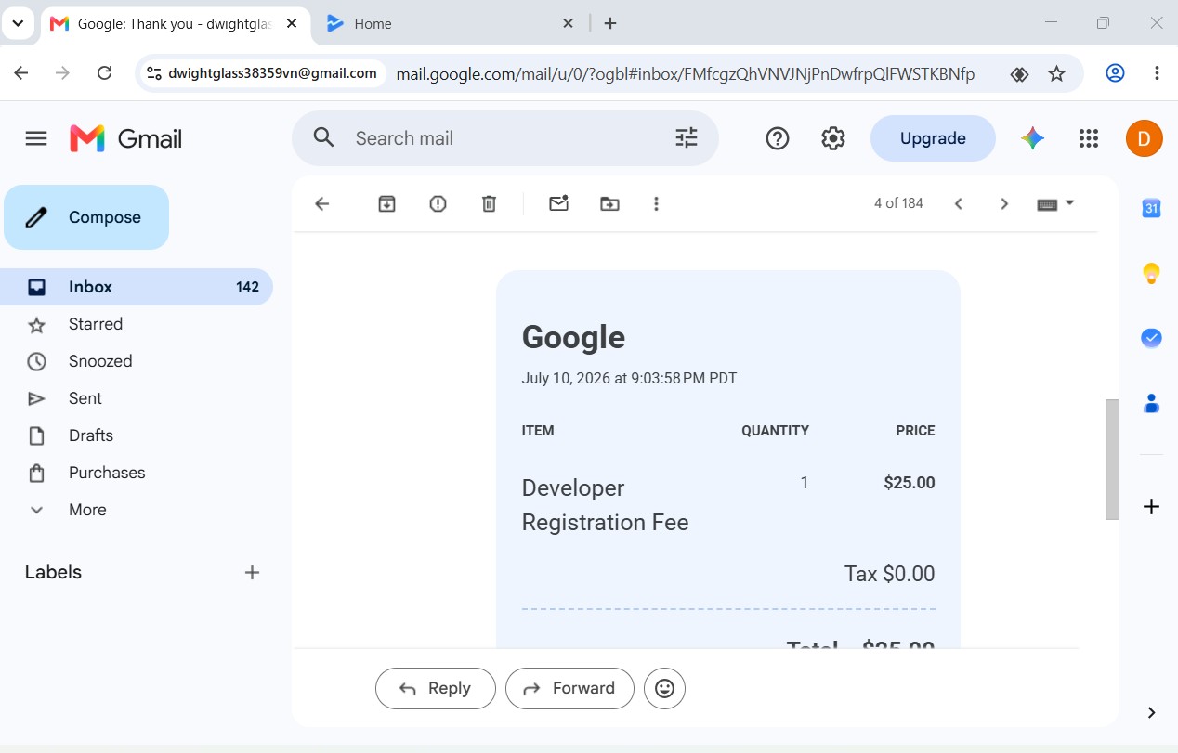Click the email vertical scrollbar
Image resolution: width=1178 pixels, height=753 pixels.
tap(1111, 459)
